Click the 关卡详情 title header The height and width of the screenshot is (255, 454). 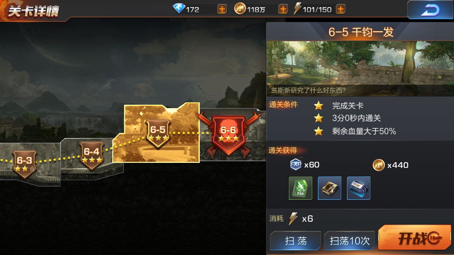tap(33, 12)
